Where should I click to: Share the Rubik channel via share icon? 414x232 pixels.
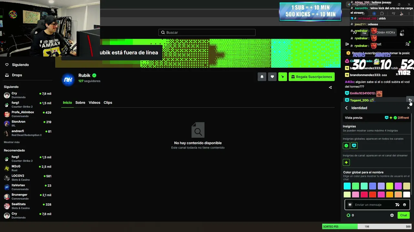[x=330, y=87]
